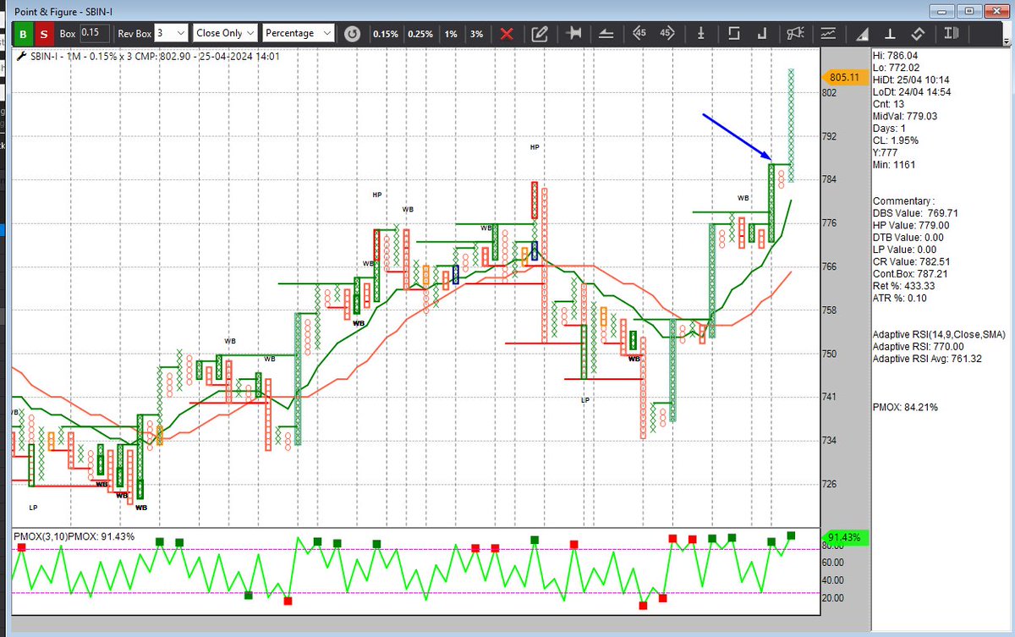Click the HP label above the 784 peak

click(x=535, y=147)
